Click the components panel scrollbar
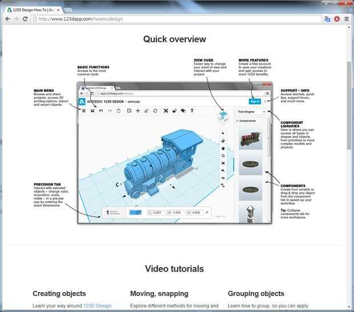354x312 pixels. point(268,138)
